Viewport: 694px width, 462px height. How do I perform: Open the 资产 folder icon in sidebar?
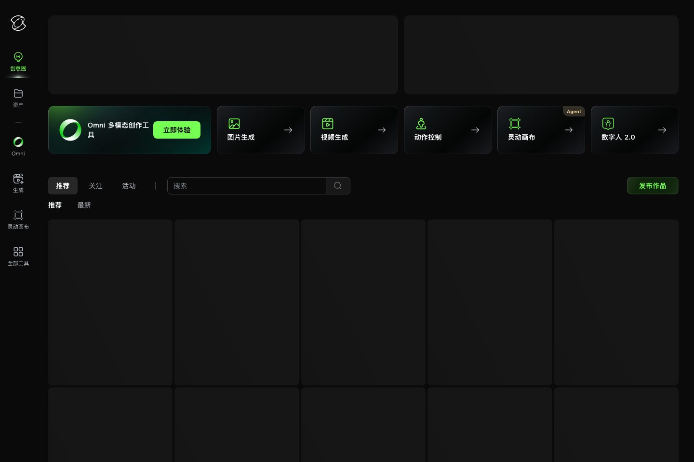point(18,93)
